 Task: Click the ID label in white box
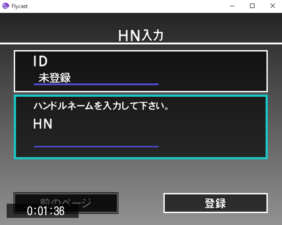point(40,61)
